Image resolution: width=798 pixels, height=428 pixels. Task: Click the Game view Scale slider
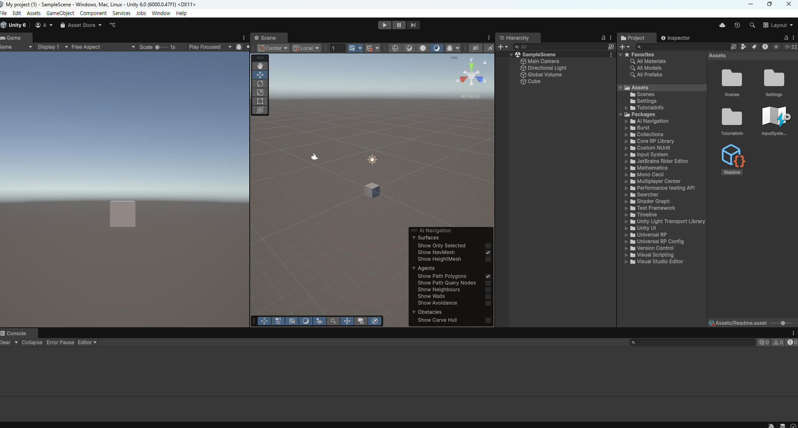(x=161, y=47)
